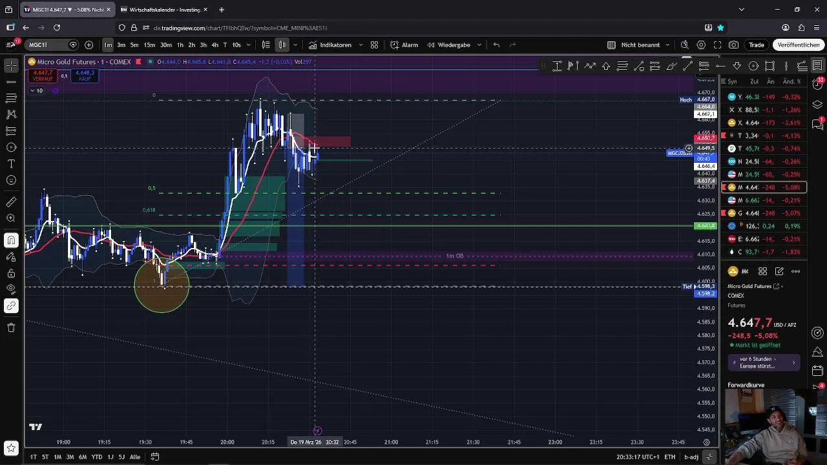
Task: Edit symbol pencil icon in details panel
Action: click(x=779, y=271)
